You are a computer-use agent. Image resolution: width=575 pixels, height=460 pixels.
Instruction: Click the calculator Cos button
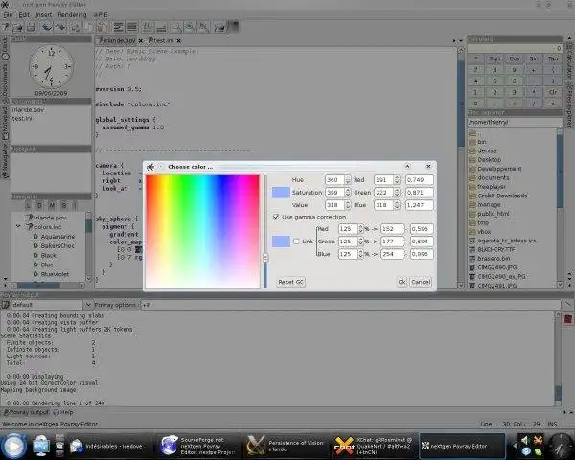[514, 58]
